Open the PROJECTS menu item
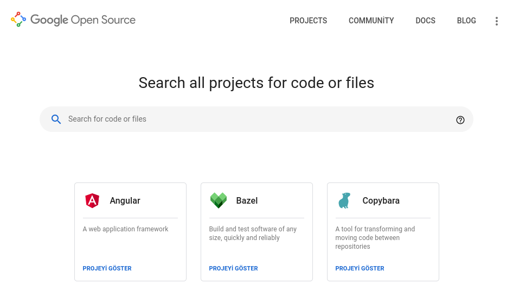The width and height of the screenshot is (513, 290). point(308,21)
